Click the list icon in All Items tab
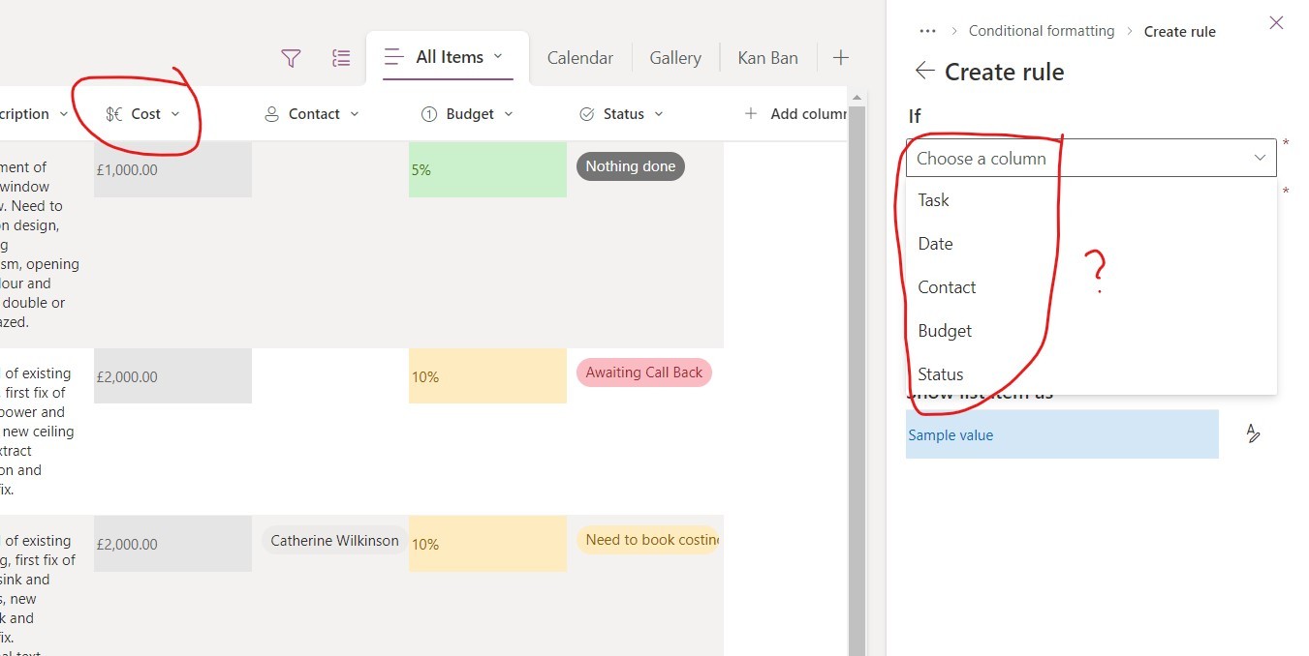 pyautogui.click(x=393, y=57)
